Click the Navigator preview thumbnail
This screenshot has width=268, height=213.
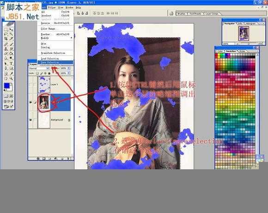(244, 34)
